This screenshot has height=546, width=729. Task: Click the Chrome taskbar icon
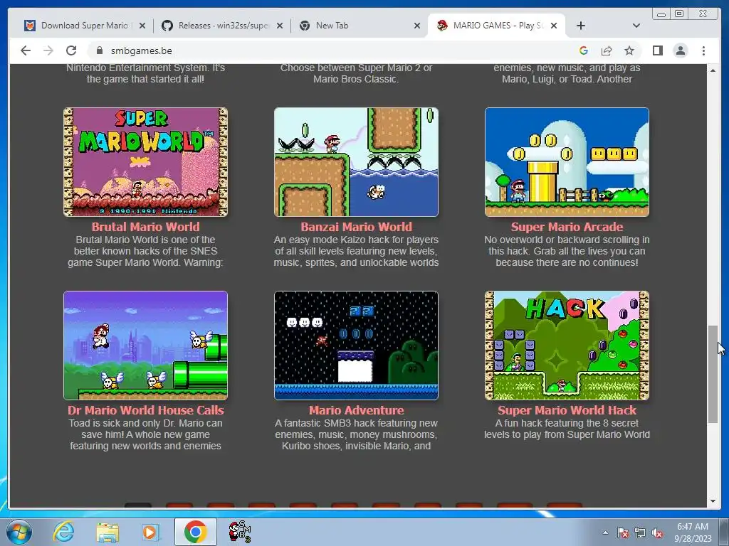tap(195, 532)
